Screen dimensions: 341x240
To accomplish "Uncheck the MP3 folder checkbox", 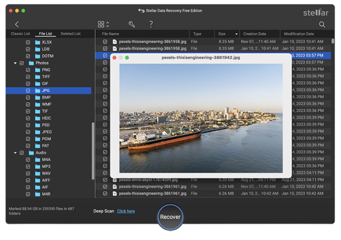I will (x=28, y=166).
